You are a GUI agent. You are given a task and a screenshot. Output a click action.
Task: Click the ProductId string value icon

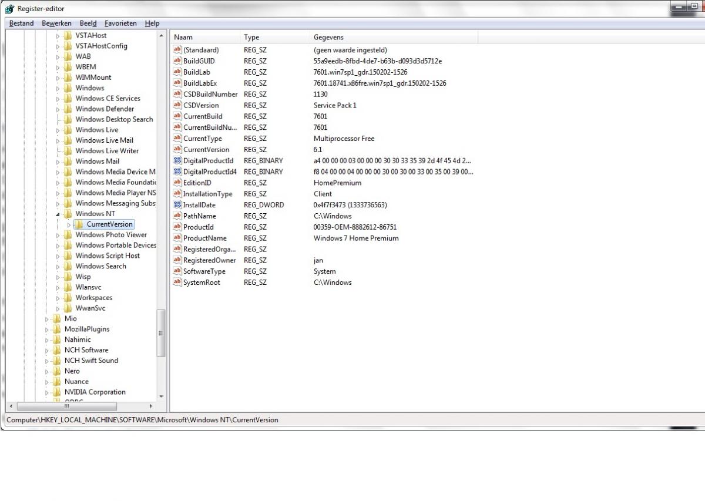click(178, 227)
